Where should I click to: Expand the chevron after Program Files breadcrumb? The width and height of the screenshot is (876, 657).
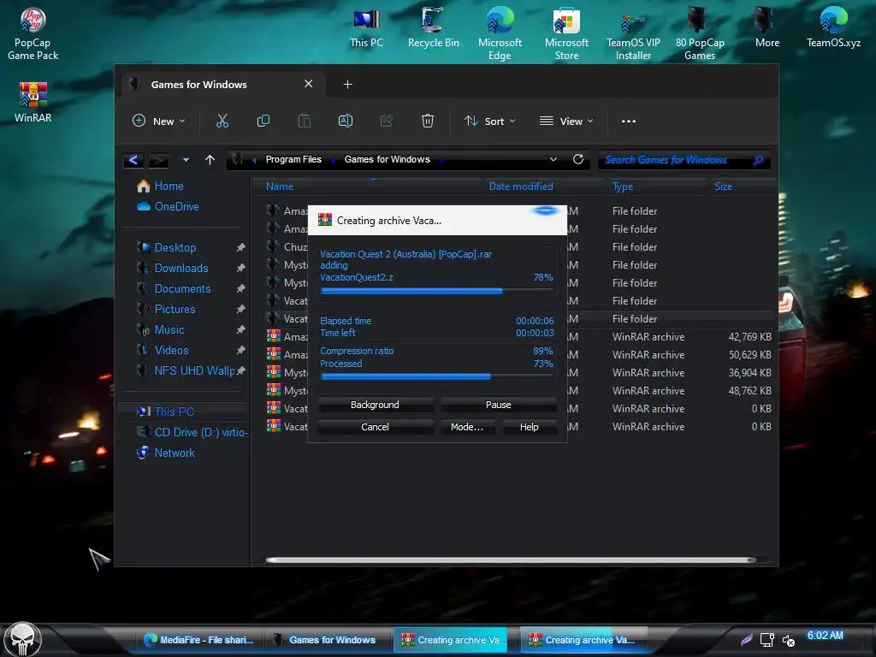pyautogui.click(x=333, y=160)
